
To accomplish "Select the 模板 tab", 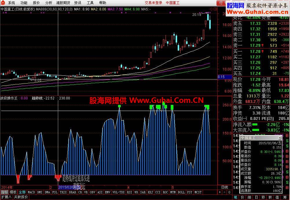I will [13, 192].
